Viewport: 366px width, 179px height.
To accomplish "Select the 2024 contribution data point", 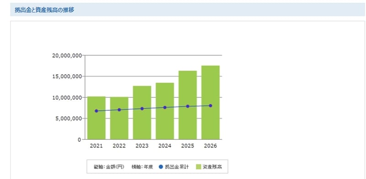I will tap(165, 107).
